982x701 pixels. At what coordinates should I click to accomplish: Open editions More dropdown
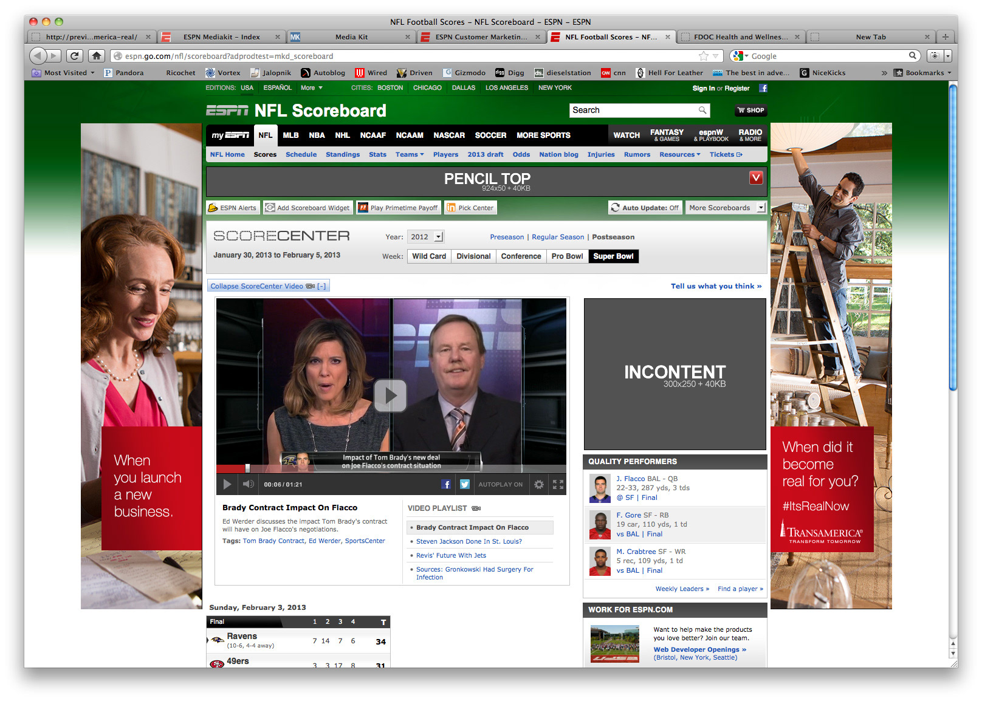pyautogui.click(x=312, y=87)
